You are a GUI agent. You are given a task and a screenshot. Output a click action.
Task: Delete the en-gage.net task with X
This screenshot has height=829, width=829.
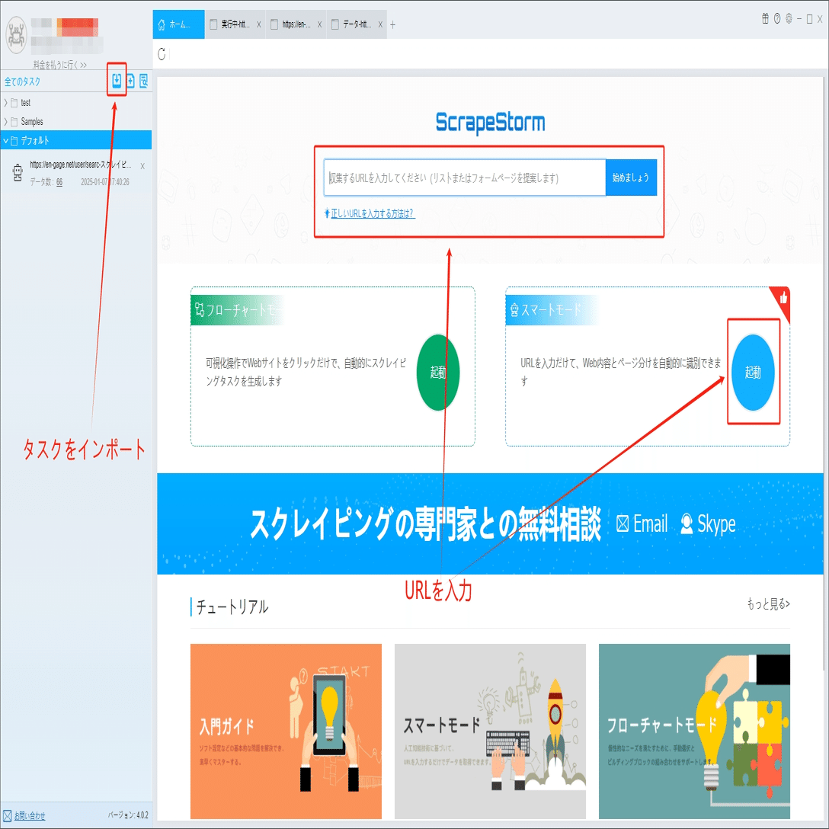142,166
